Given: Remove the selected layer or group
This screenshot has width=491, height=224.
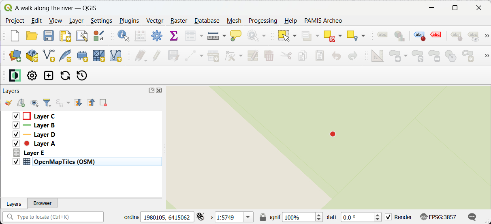Looking at the screenshot, I should click(103, 103).
